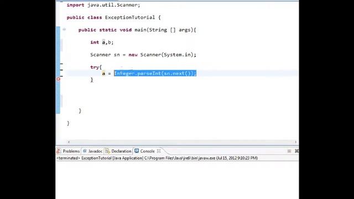The width and height of the screenshot is (354, 199).
Task: Switch to the Javadoc tab
Action: pyautogui.click(x=93, y=151)
